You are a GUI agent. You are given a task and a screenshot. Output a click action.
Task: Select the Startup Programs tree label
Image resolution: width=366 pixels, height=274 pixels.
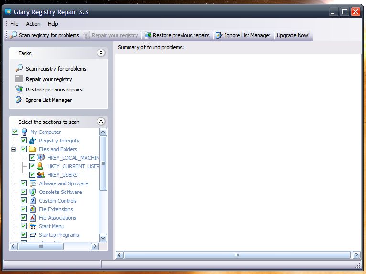click(59, 235)
